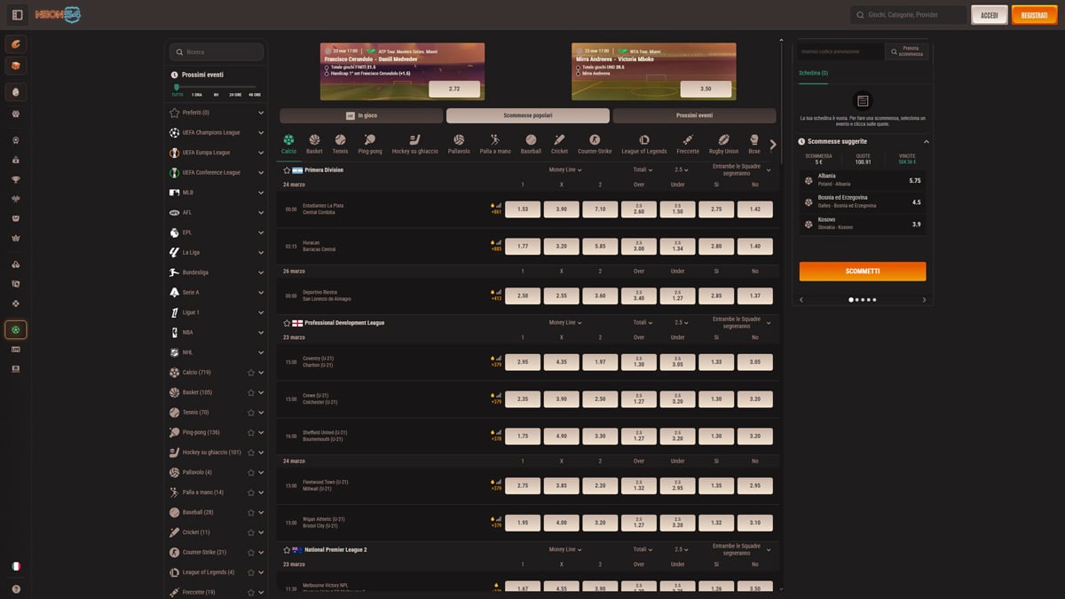Screen dimensions: 1065x599
Task: Click the ACCEDI login button
Action: tap(989, 15)
